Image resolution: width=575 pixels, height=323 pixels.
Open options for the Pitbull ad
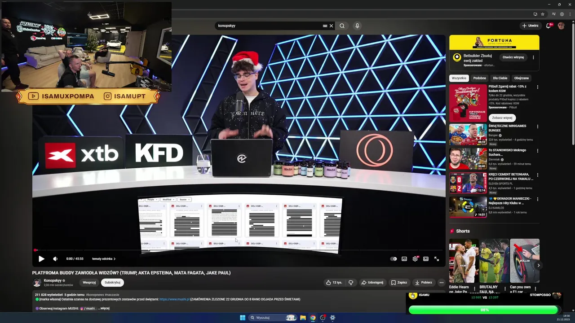(x=537, y=87)
